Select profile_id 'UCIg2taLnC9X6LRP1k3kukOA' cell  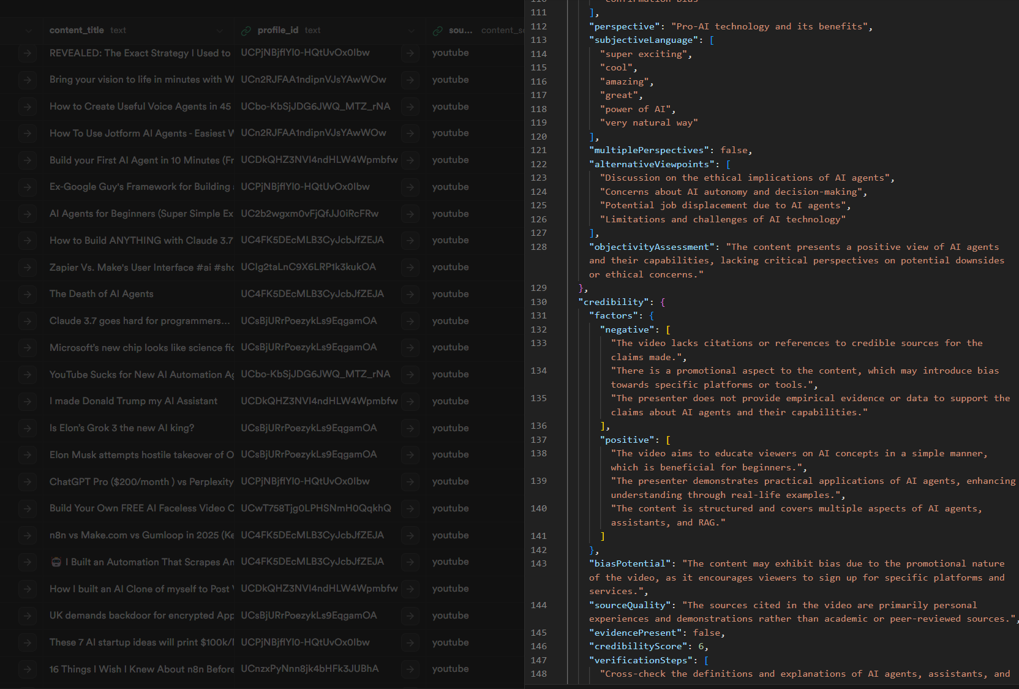tap(329, 267)
